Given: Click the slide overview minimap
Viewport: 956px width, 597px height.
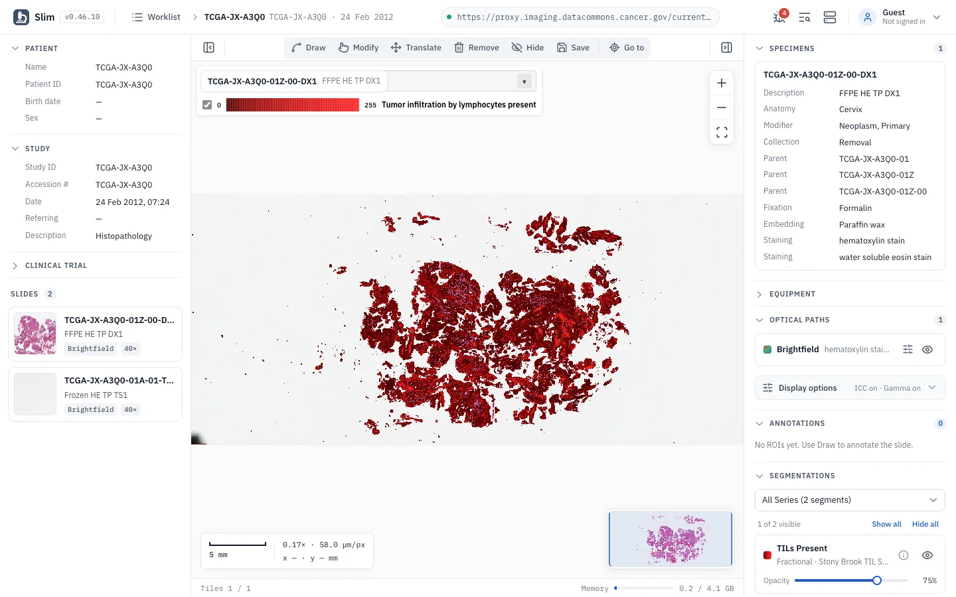Looking at the screenshot, I should click(671, 539).
